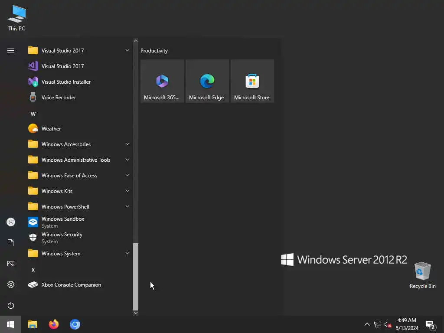Click the Show desktop sliver on taskbar
444x333 pixels.
[x=443, y=324]
